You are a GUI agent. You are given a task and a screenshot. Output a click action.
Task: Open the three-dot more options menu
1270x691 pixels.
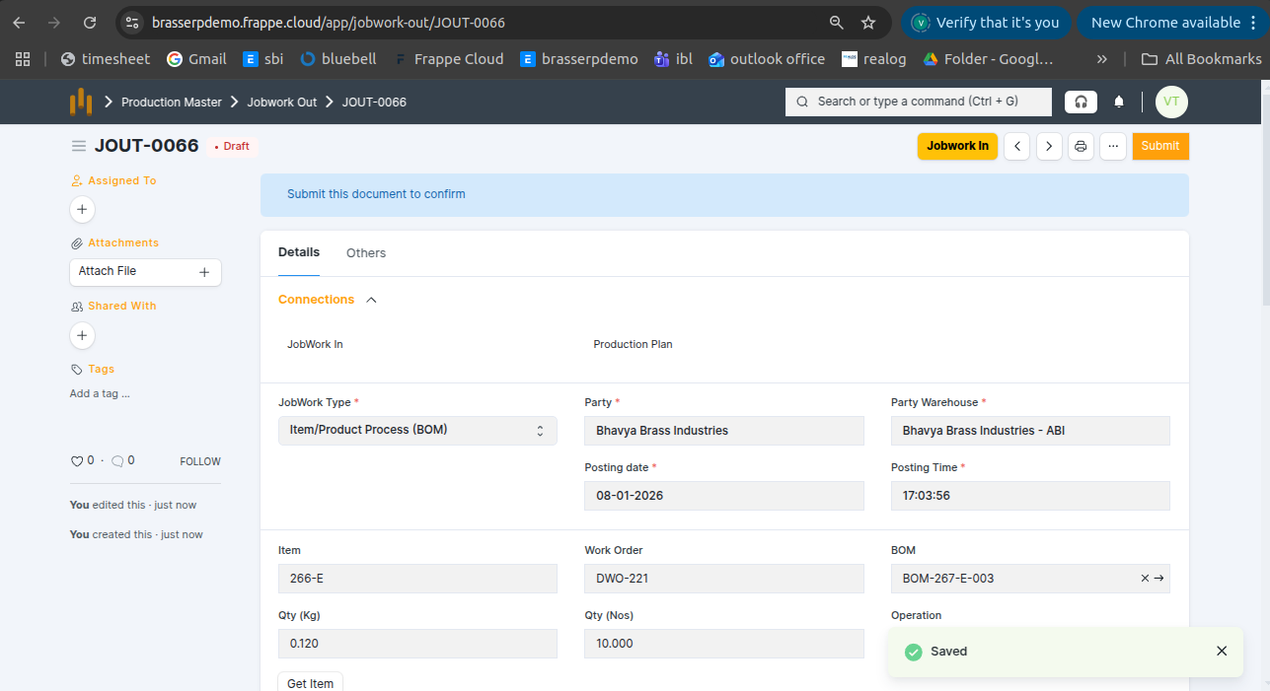[x=1112, y=146]
